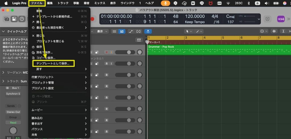The width and height of the screenshot is (291, 139).
Task: Open the 編集 menu in menu bar
Action: (x=50, y=3)
